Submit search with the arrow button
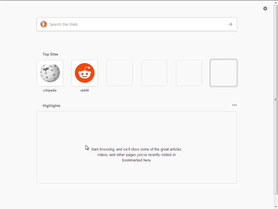 click(230, 24)
